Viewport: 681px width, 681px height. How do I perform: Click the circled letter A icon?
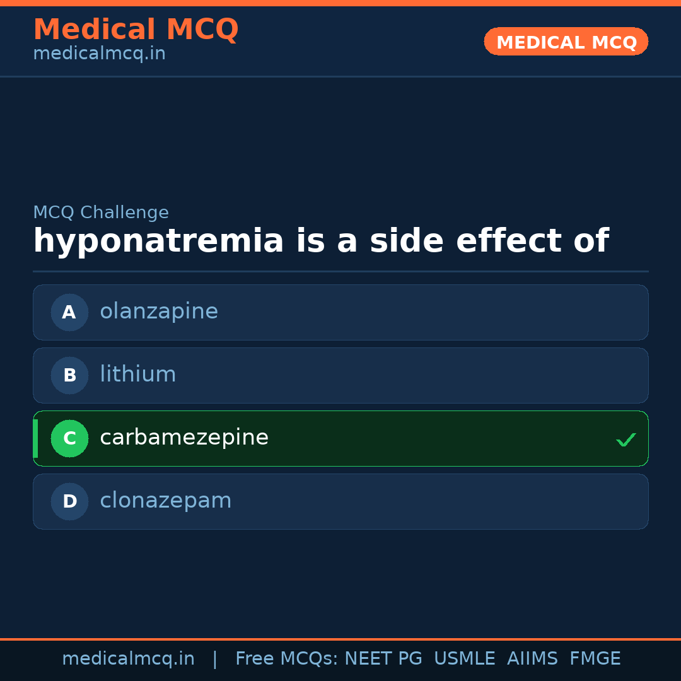coord(69,312)
